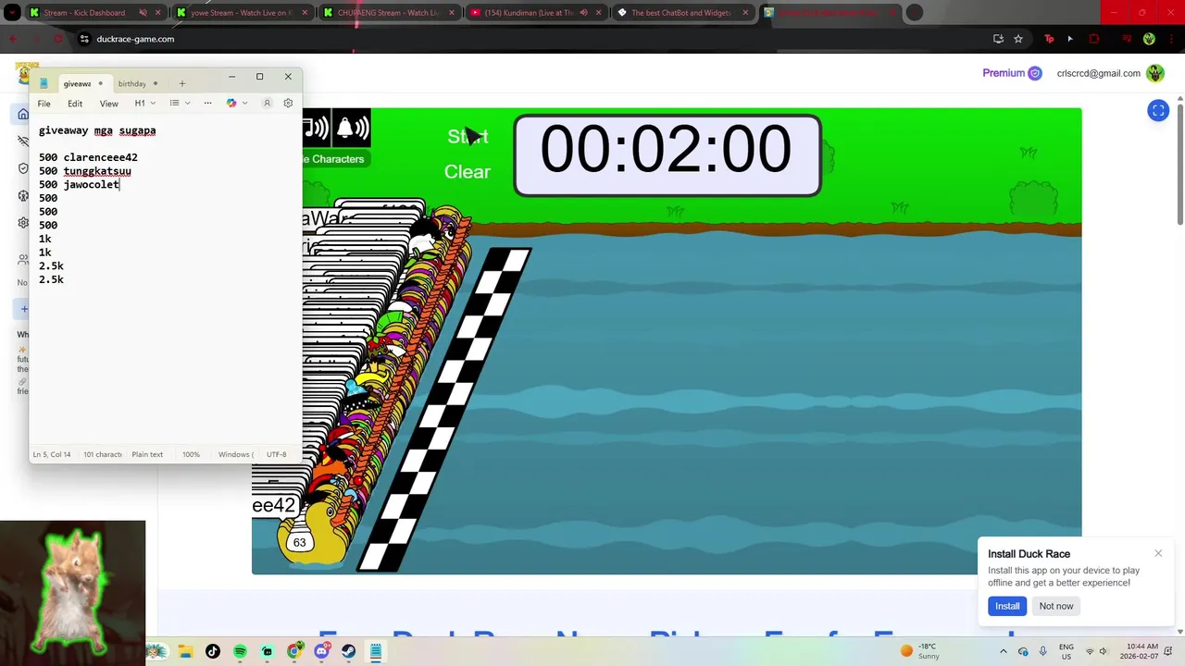The height and width of the screenshot is (666, 1185).
Task: Click the taskbar microphone icon
Action: (x=1043, y=651)
